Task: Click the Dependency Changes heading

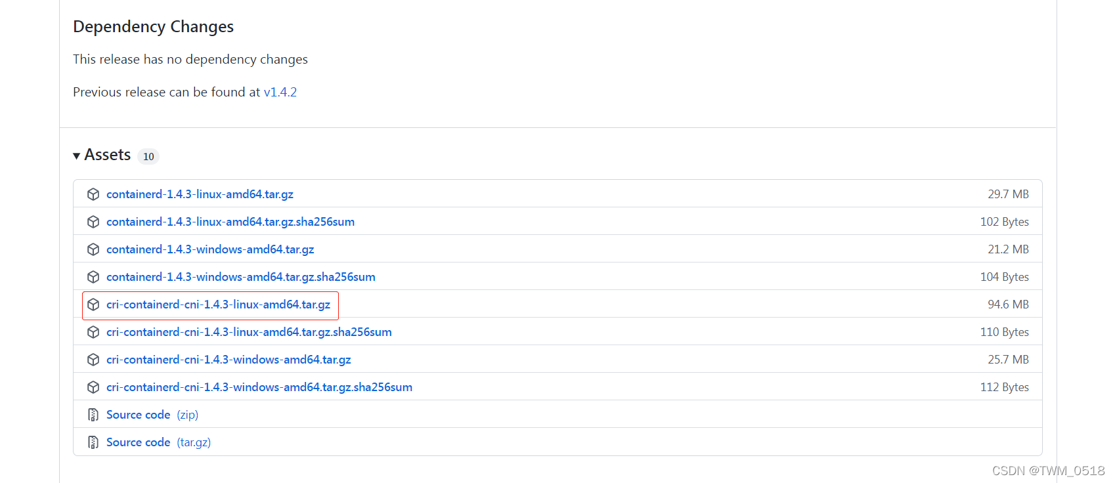Action: 153,27
